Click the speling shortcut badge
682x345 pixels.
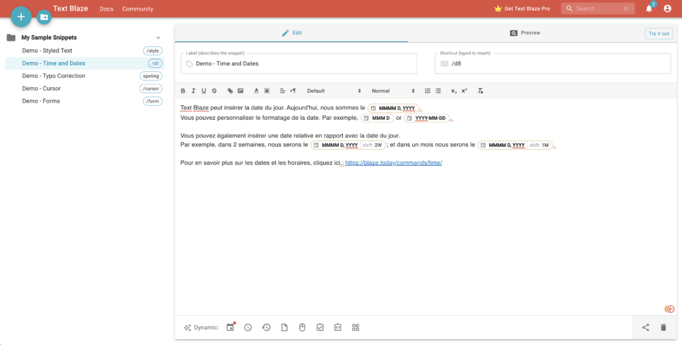tap(151, 76)
